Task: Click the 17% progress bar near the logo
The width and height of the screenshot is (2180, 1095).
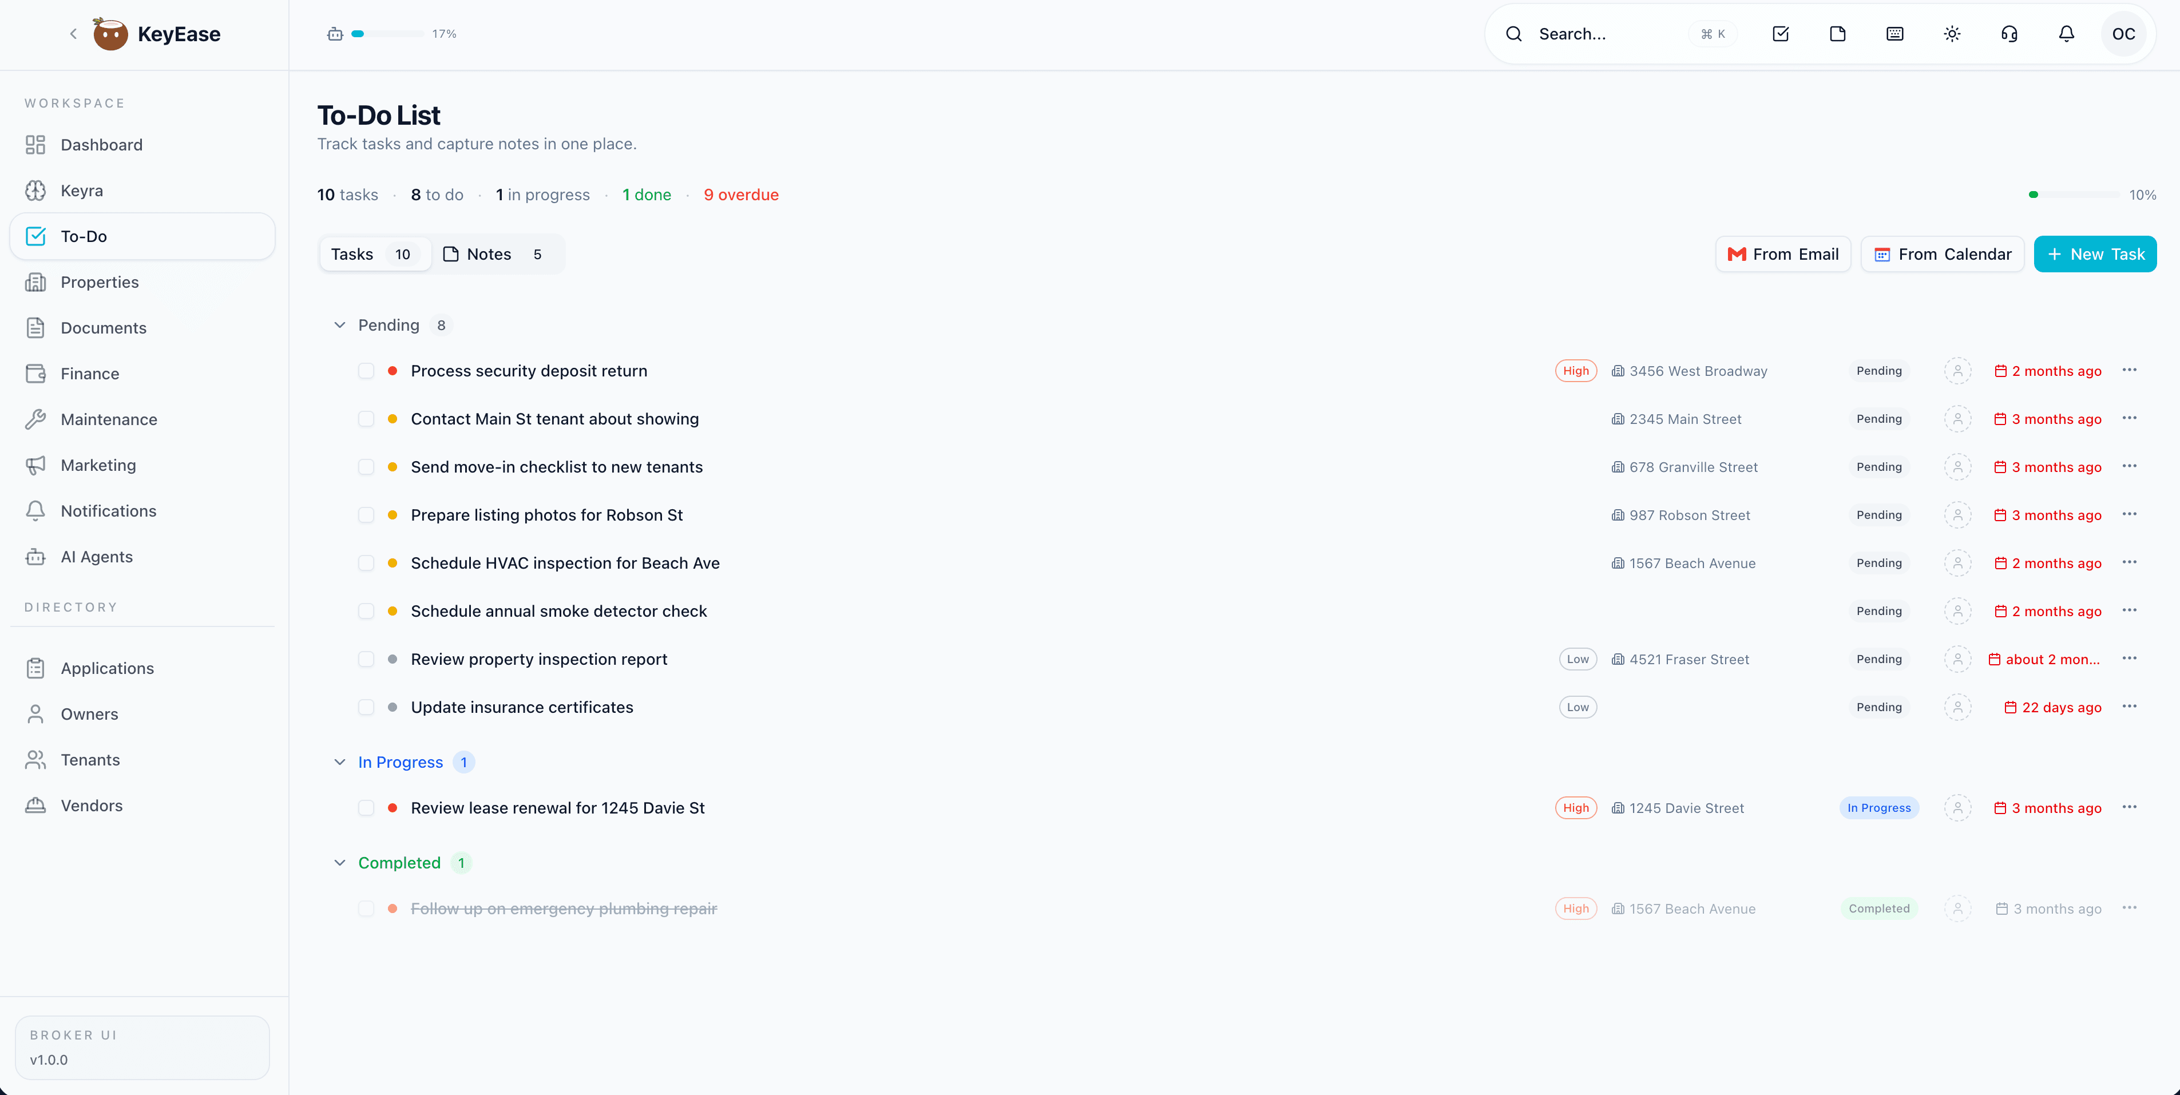Action: tap(389, 34)
